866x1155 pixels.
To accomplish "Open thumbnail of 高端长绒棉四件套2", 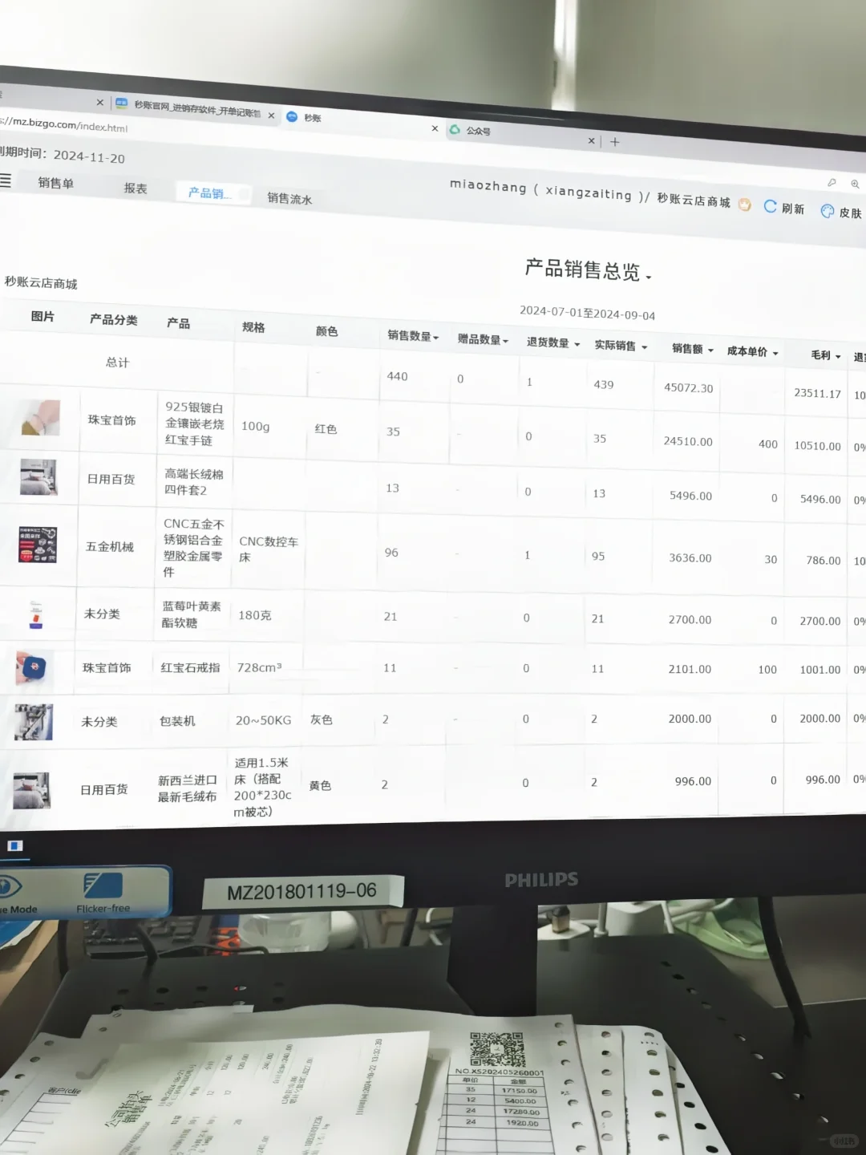I will pyautogui.click(x=38, y=476).
